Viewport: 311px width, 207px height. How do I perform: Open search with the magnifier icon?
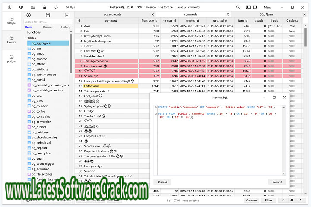pyautogui.click(x=238, y=7)
